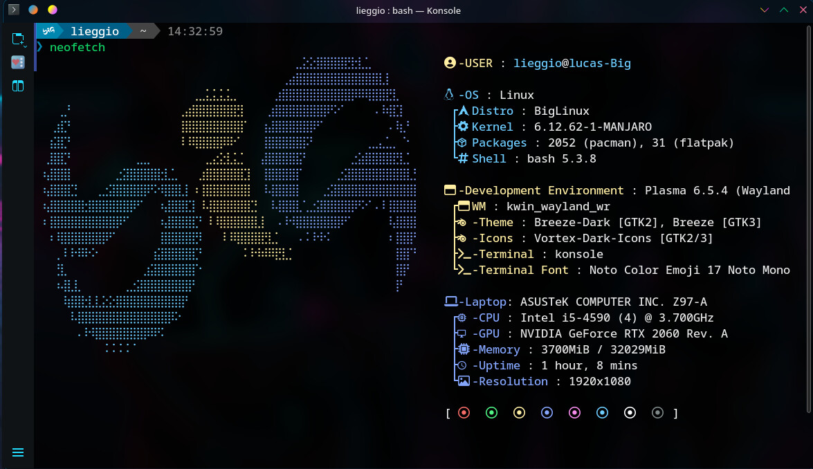Click the yellow-pink circle title bar button

[53, 10]
